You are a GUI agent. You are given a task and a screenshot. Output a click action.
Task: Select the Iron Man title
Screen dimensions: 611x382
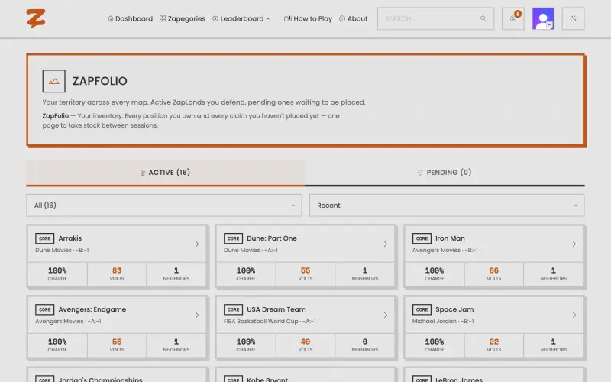point(450,238)
